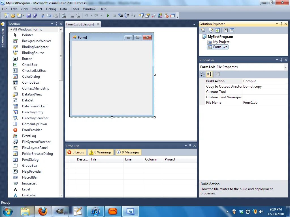Click the Copy toolbar icon
The height and width of the screenshot is (217, 290).
tap(49, 16)
